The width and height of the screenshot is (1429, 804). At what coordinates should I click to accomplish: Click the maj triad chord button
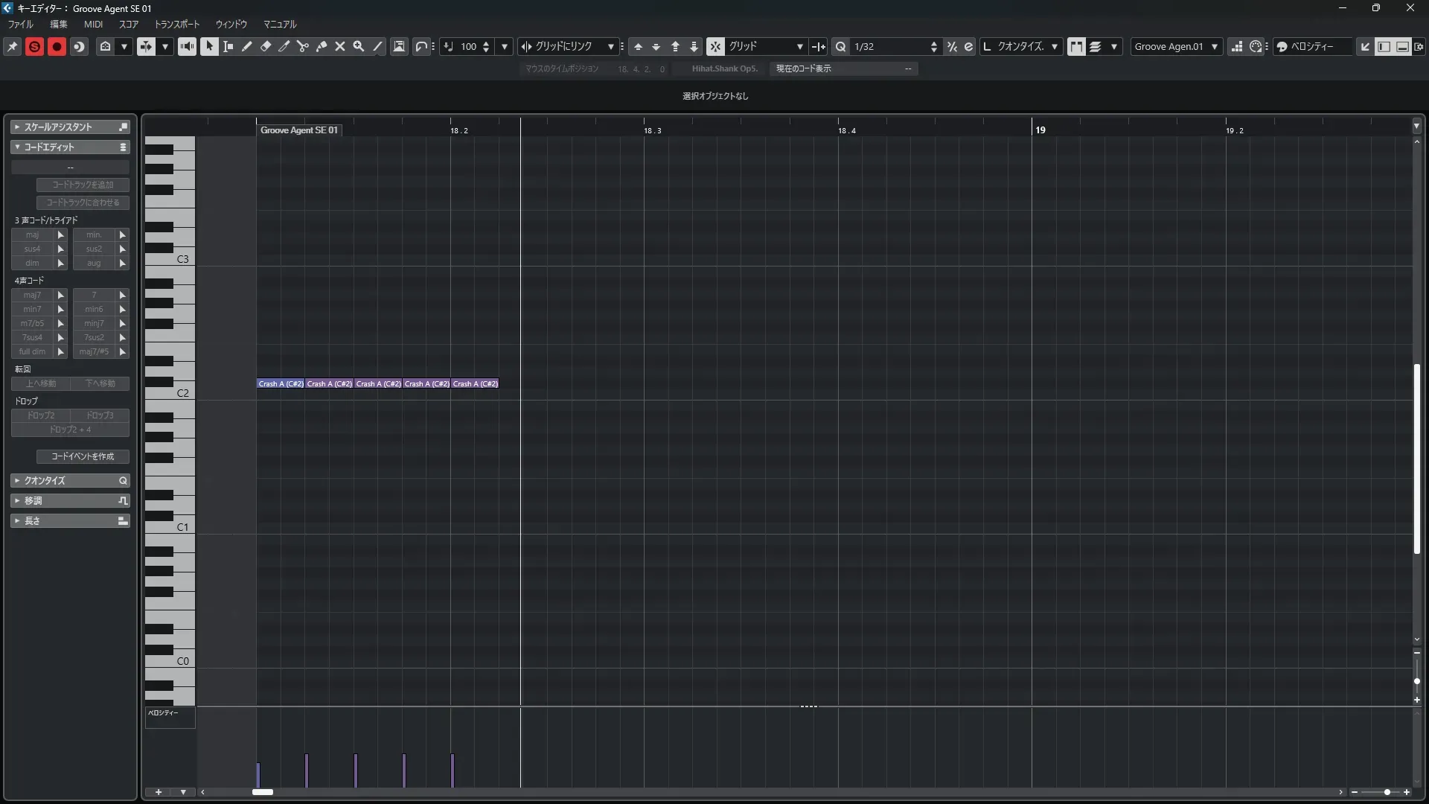click(x=32, y=235)
